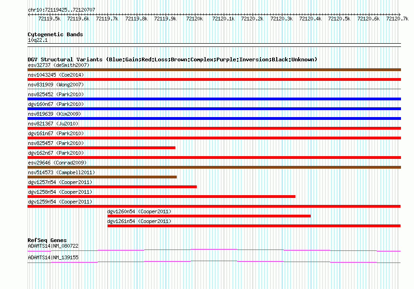Click the chr10:72119425..72120707 coordinate label

61,10
